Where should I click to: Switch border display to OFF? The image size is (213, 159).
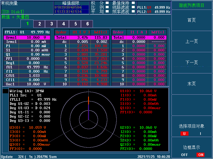[185, 155]
